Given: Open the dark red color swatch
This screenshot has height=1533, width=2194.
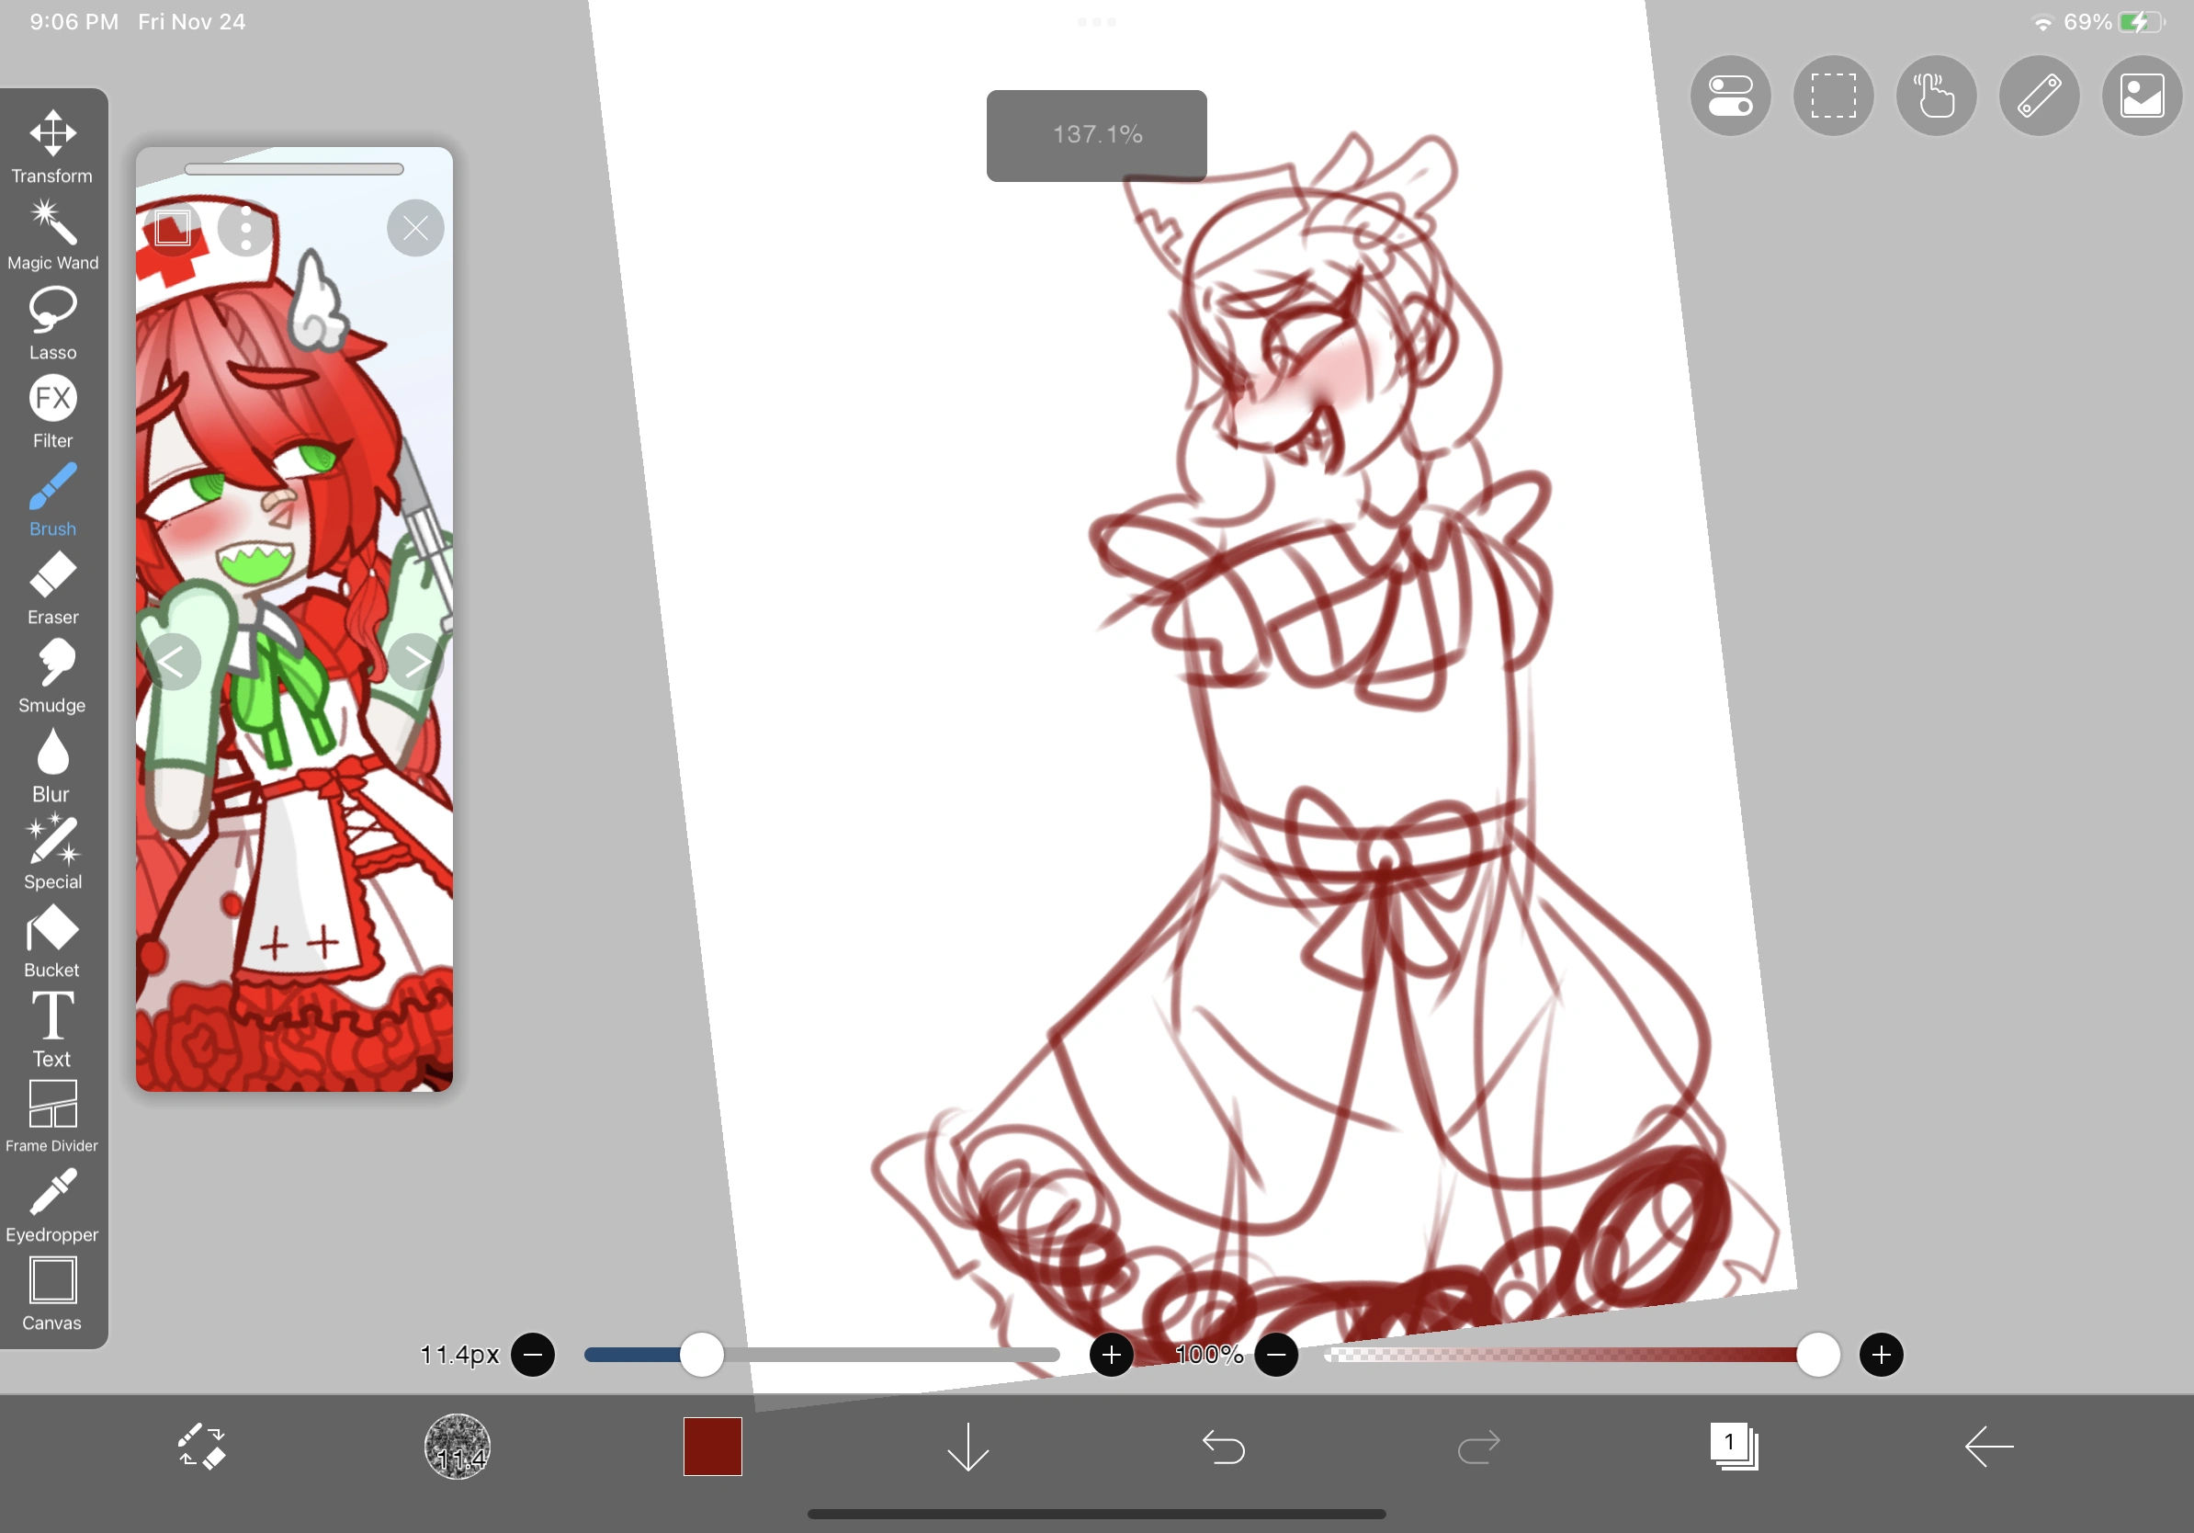Looking at the screenshot, I should (x=712, y=1446).
